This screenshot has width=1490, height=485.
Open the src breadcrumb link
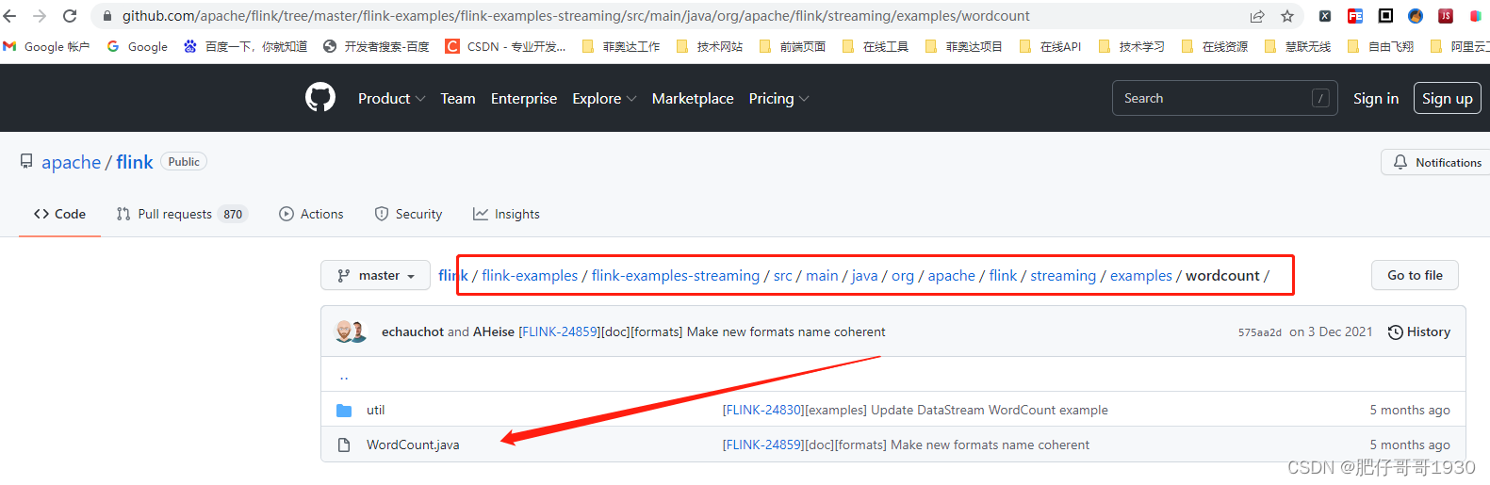(783, 275)
